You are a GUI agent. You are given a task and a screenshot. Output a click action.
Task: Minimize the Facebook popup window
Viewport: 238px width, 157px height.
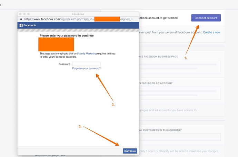point(24,14)
